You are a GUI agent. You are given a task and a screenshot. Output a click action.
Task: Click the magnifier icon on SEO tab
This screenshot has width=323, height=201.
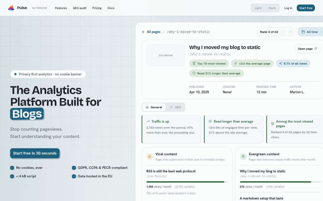172,107
